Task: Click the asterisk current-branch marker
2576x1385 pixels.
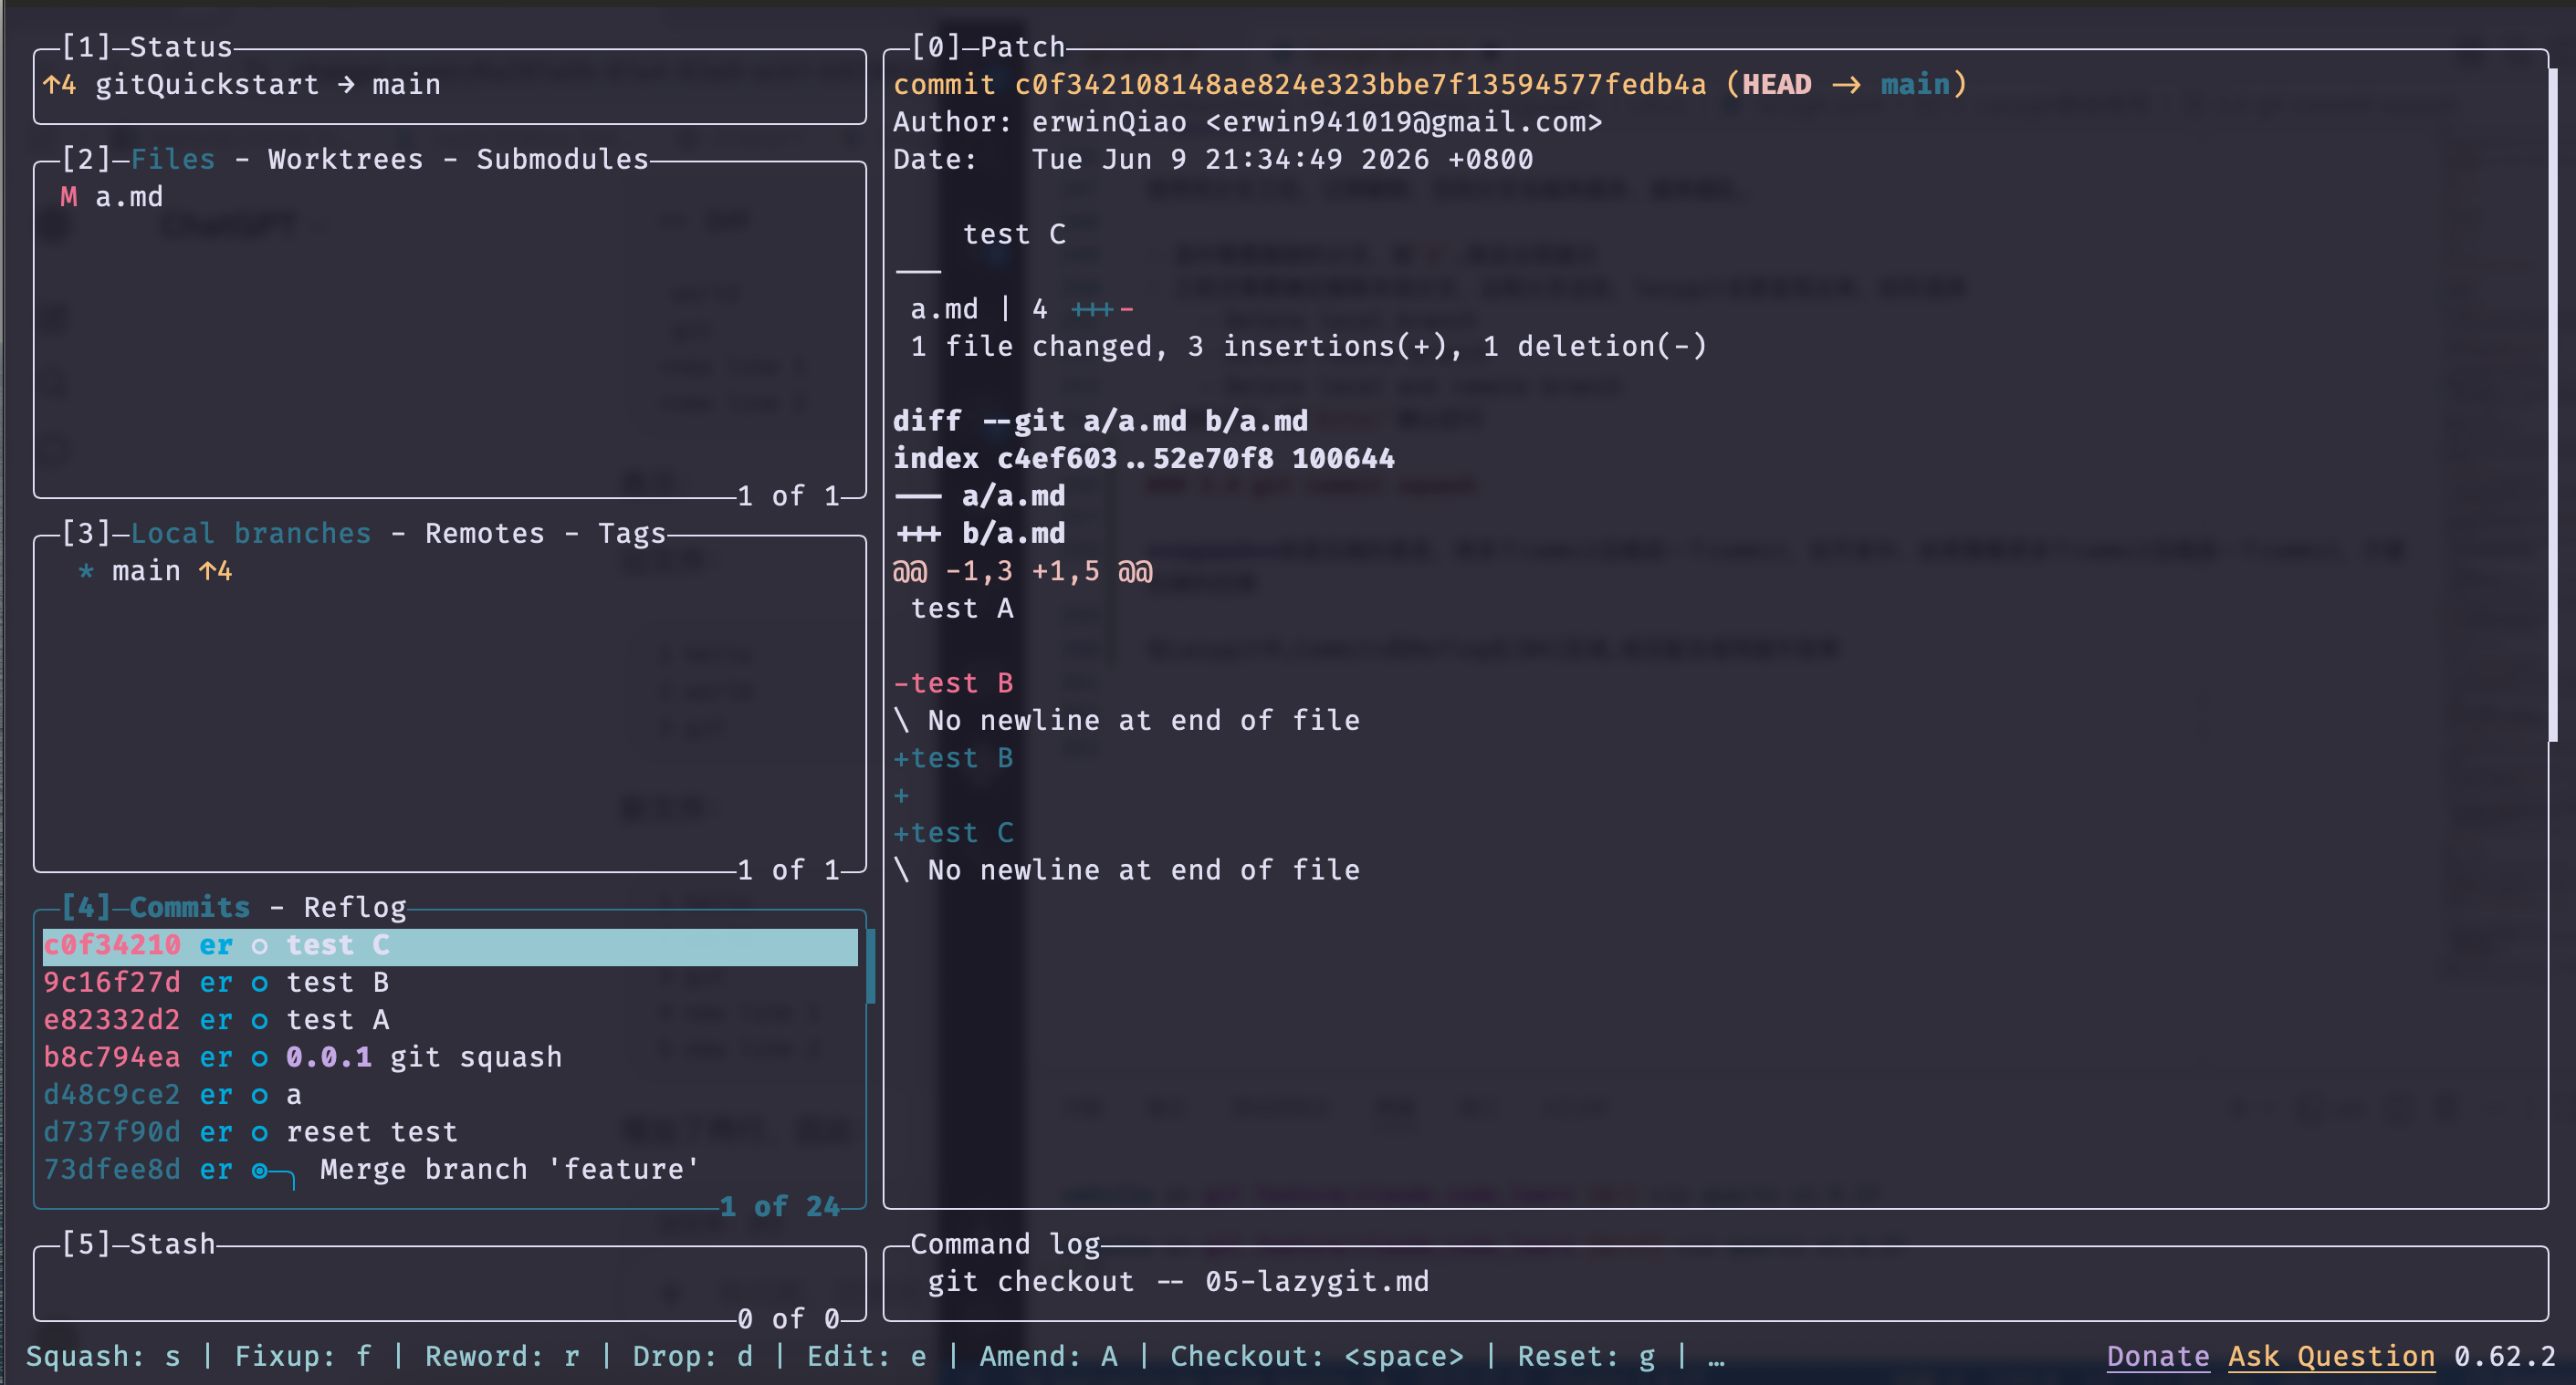Action: tap(86, 571)
